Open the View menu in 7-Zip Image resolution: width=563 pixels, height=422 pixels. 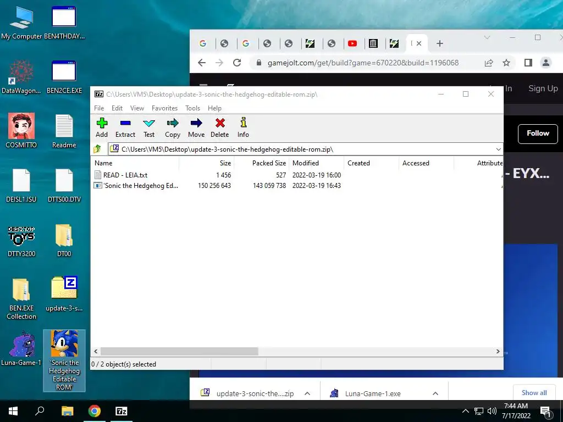click(137, 108)
